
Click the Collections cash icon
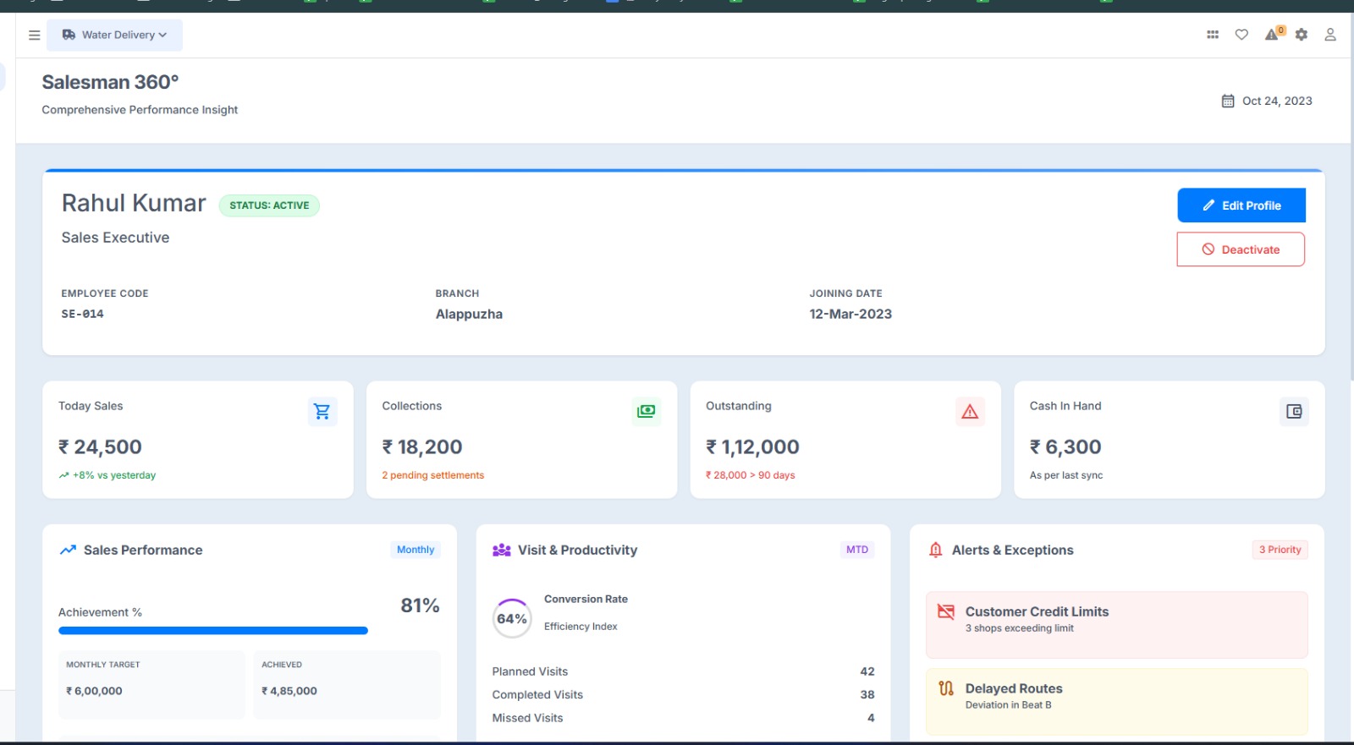[647, 412]
